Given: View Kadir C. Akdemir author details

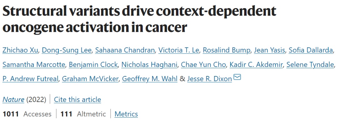Looking at the screenshot, I should point(256,64).
